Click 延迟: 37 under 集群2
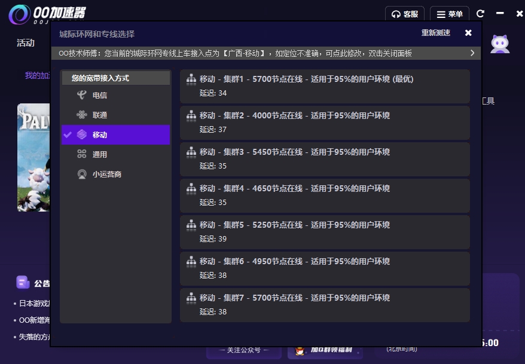Image resolution: width=525 pixels, height=364 pixels. [213, 130]
